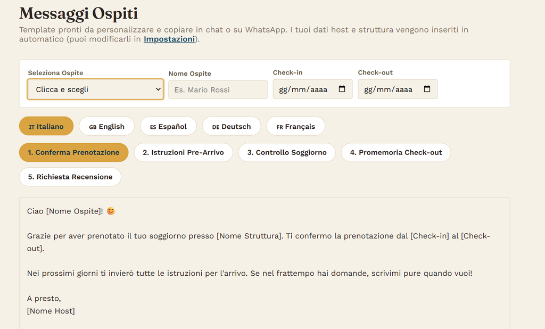
Task: Expand the Seleziona Ospite dropdown
Action: coord(95,89)
